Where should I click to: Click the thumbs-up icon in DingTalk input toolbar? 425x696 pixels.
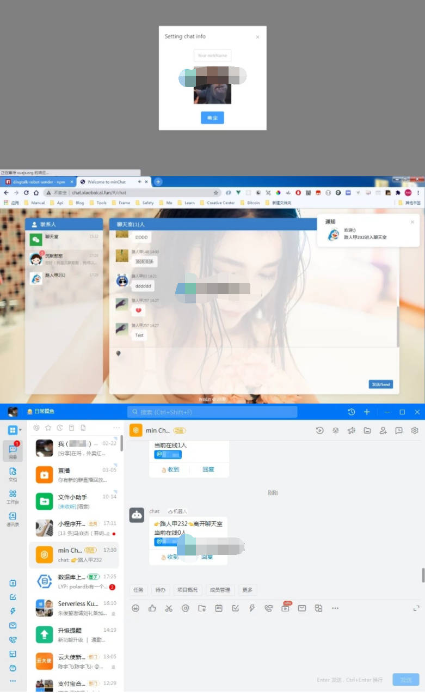[152, 608]
